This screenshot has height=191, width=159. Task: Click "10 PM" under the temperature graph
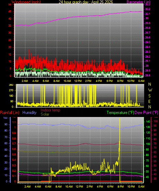pos(131,187)
